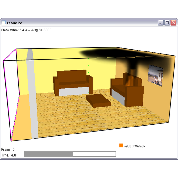The height and width of the screenshot is (178, 178).
Task: Click the Smokeview 5.4.3 version text
Action: point(26,30)
